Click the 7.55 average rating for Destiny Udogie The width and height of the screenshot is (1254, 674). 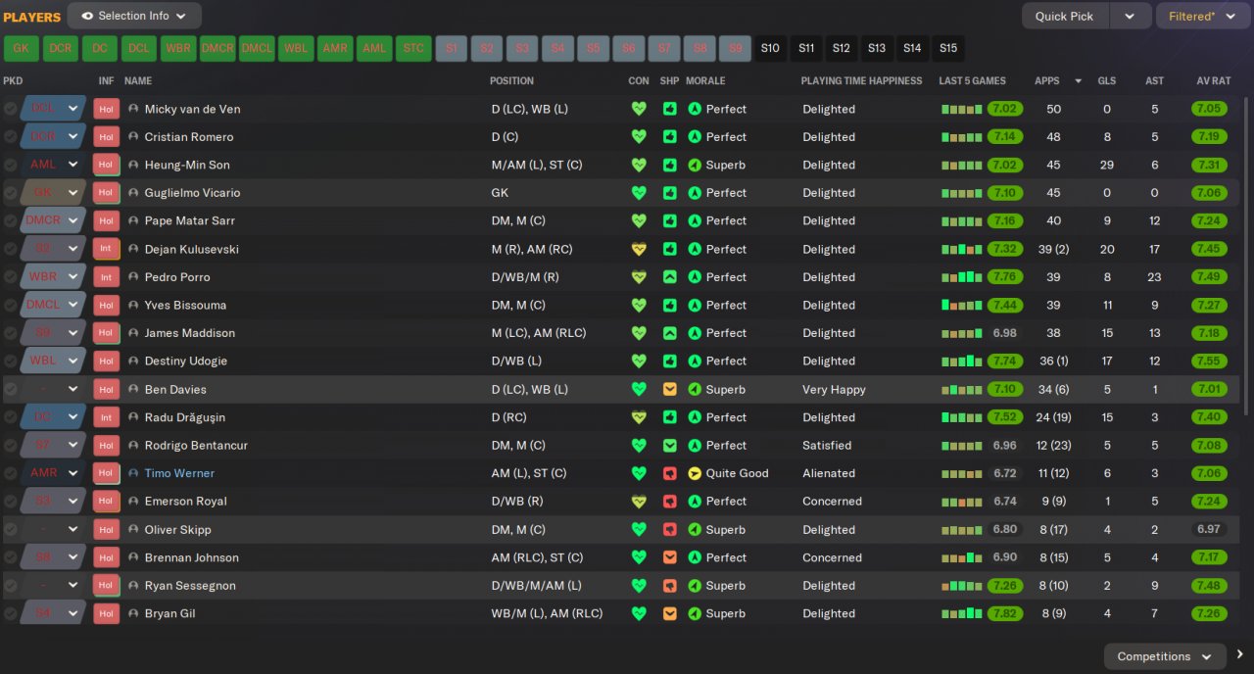[1209, 361]
